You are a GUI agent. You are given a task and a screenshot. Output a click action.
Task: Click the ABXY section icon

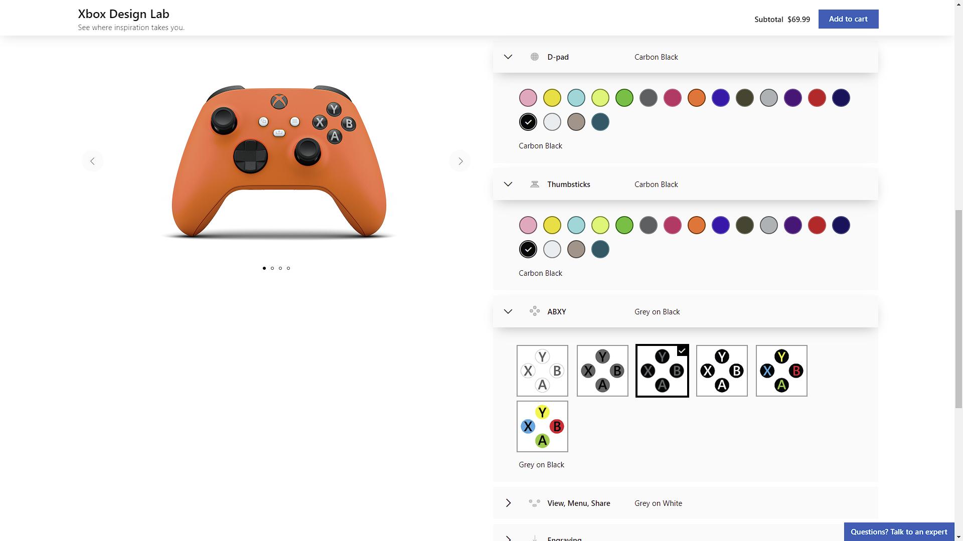(x=535, y=311)
